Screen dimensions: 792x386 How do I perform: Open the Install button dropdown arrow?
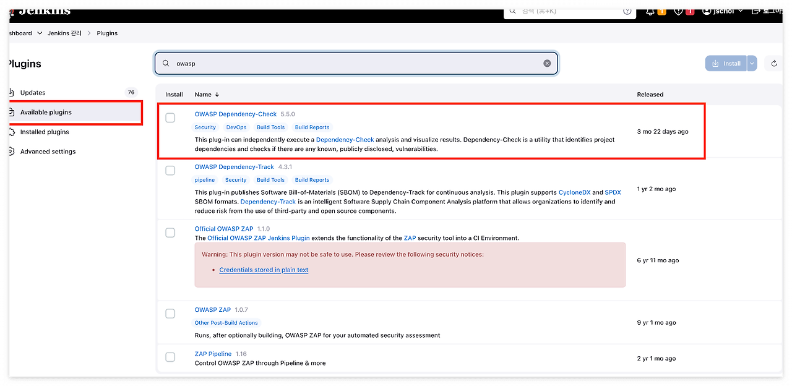pos(752,63)
